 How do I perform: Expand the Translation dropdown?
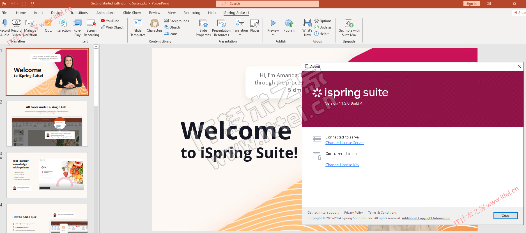coord(240,35)
